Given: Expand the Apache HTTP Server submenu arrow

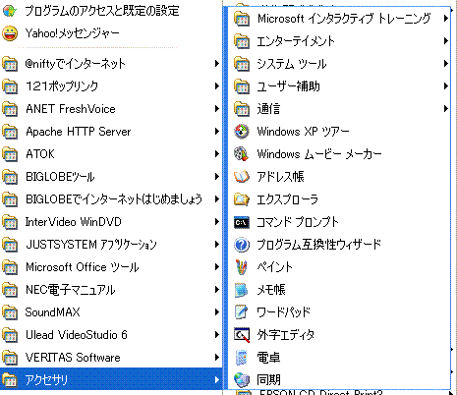Looking at the screenshot, I should pyautogui.click(x=216, y=132).
